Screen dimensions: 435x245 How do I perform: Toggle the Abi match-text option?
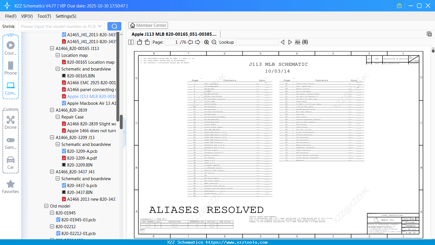pos(297,42)
